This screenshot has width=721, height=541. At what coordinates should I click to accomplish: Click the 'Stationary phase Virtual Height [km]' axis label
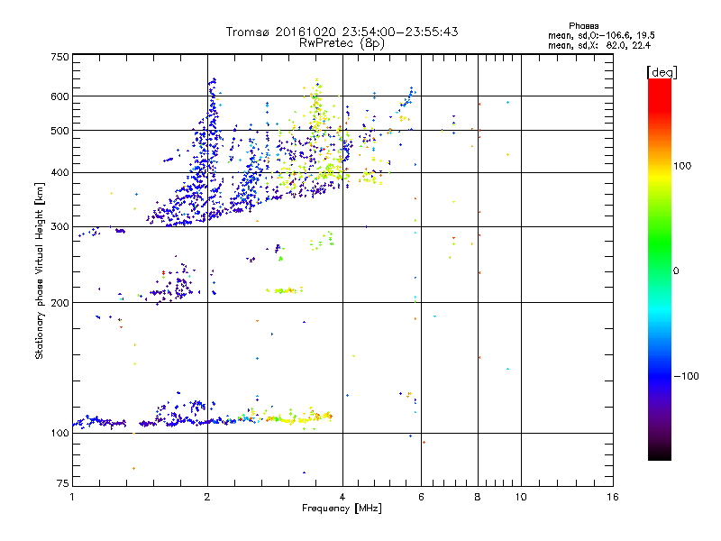click(x=40, y=270)
